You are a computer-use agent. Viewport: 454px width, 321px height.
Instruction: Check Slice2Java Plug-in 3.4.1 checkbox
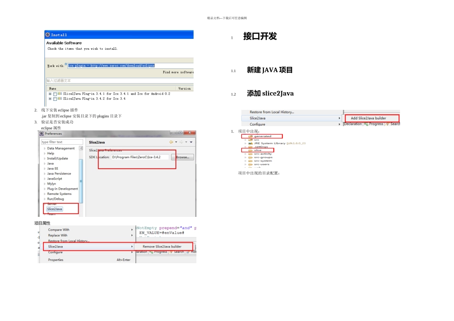(x=55, y=94)
